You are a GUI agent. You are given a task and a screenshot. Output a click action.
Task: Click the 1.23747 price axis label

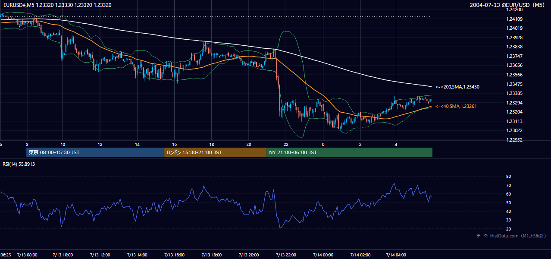pyautogui.click(x=514, y=56)
